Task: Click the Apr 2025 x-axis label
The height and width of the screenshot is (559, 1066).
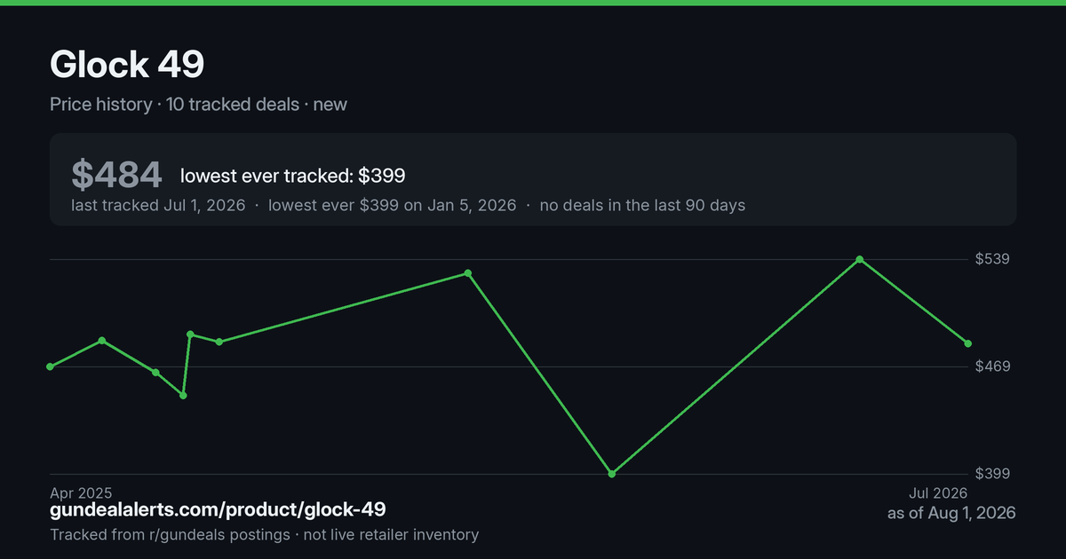Action: (81, 492)
